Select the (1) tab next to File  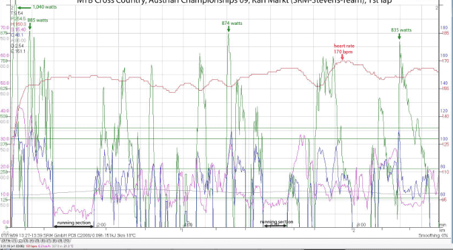14,241
